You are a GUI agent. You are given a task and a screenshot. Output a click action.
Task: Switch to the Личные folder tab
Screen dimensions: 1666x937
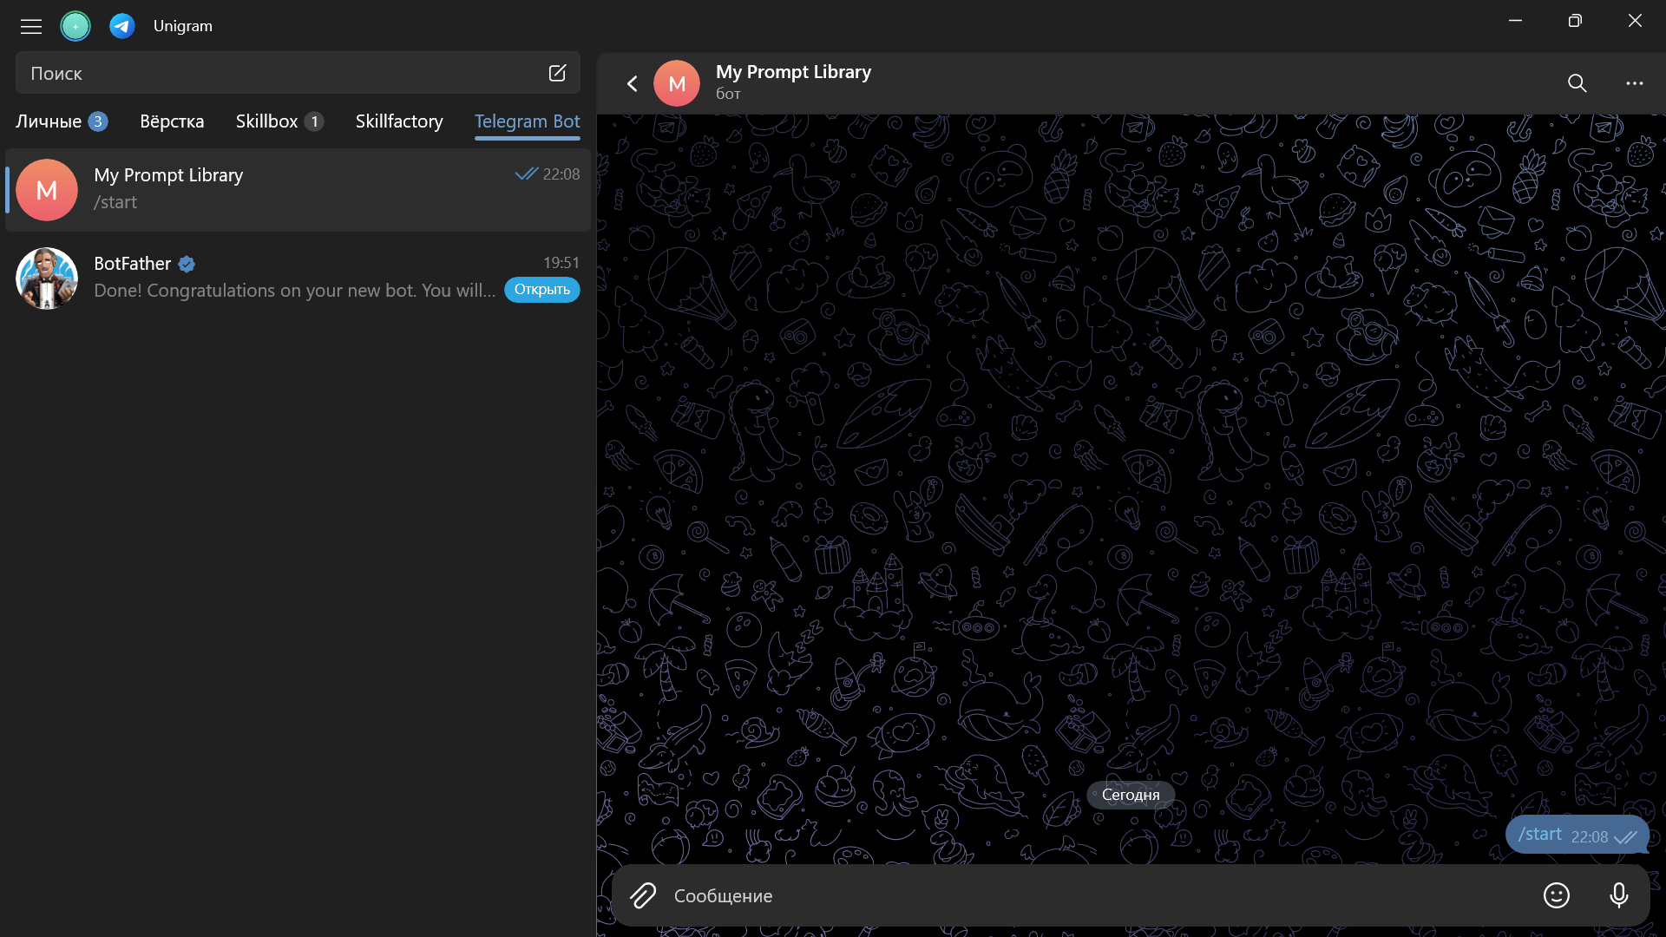pos(49,121)
